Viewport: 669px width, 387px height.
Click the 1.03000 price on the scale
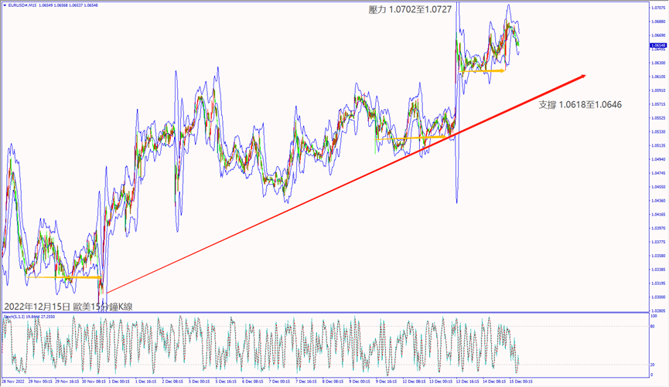pos(658,297)
